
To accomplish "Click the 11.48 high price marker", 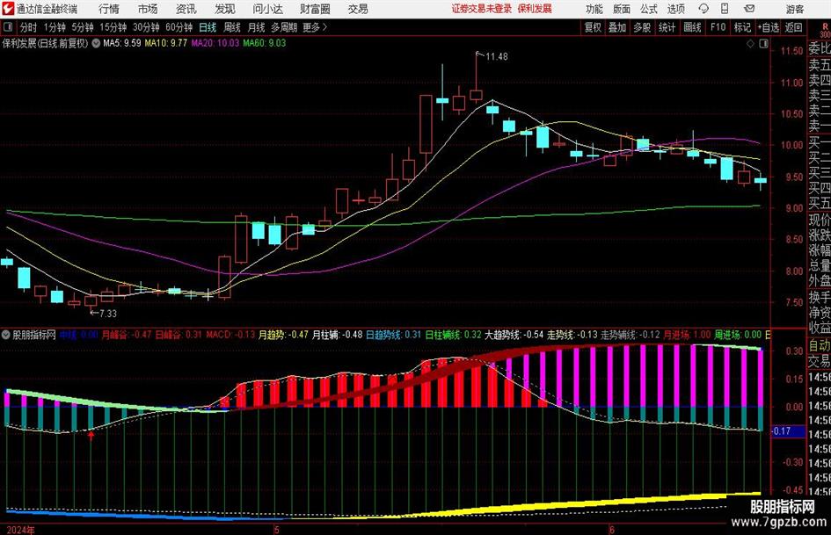I will (x=496, y=56).
